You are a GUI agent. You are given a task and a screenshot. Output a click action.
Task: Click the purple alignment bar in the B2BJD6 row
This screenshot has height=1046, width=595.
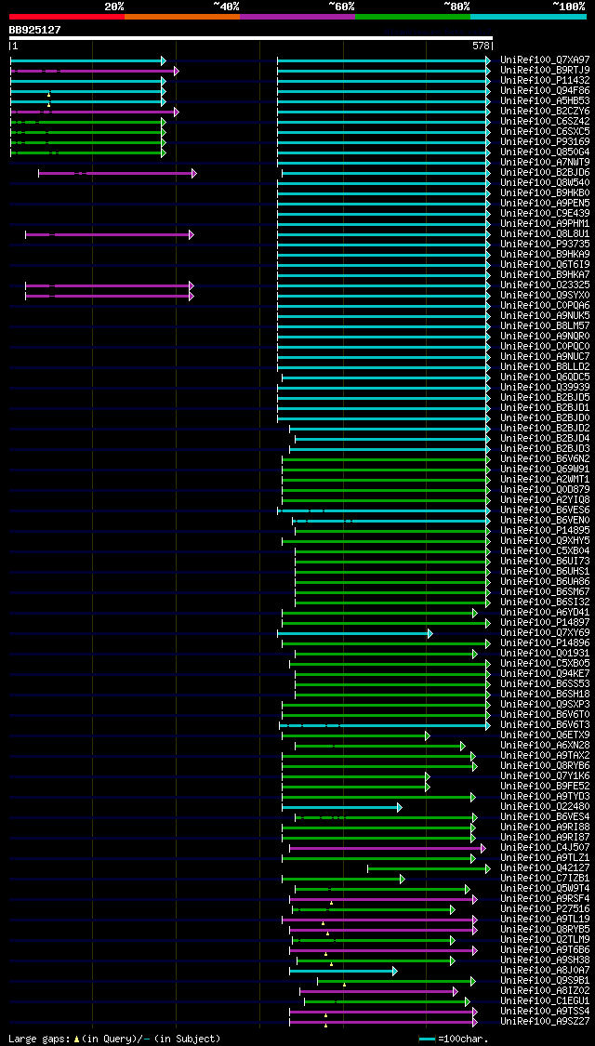pyautogui.click(x=117, y=174)
